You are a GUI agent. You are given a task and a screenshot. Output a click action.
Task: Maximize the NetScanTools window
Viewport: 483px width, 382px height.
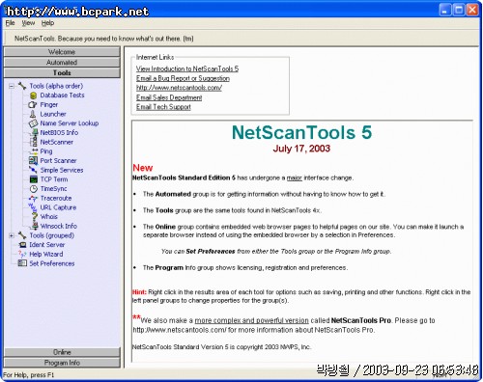[x=459, y=10]
